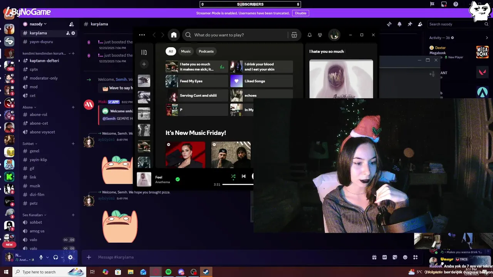Open the Feel album art thumbnail
The height and width of the screenshot is (277, 493).
click(144, 179)
